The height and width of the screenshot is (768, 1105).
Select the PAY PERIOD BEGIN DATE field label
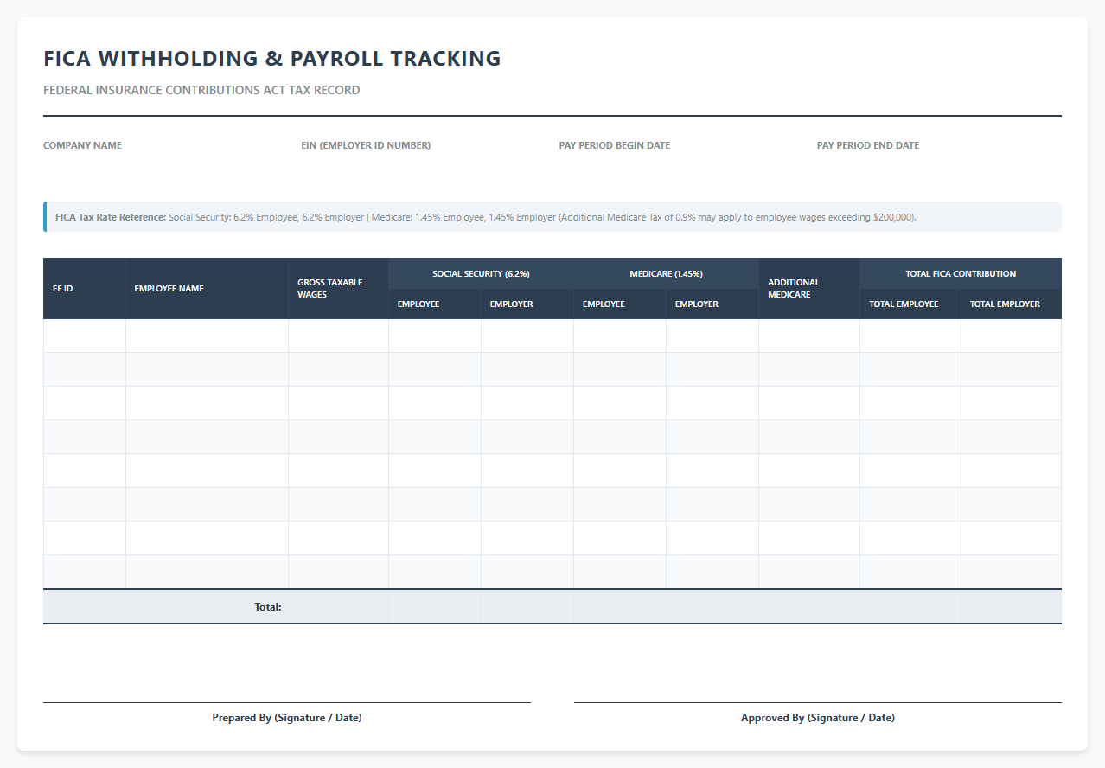pyautogui.click(x=615, y=145)
